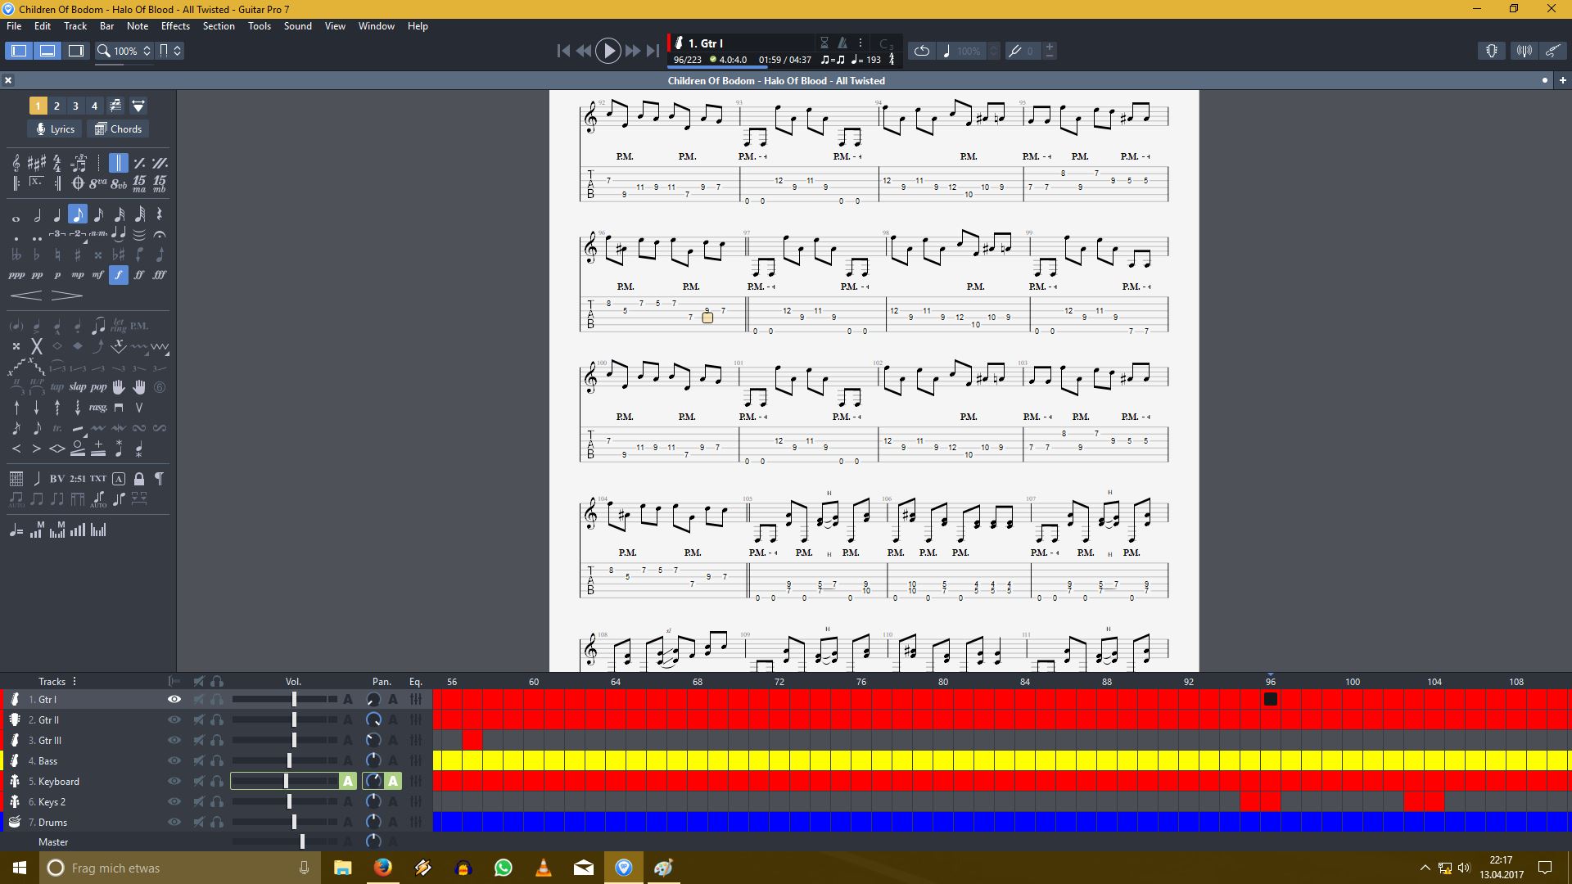
Task: Open the File menu
Action: pos(14,26)
